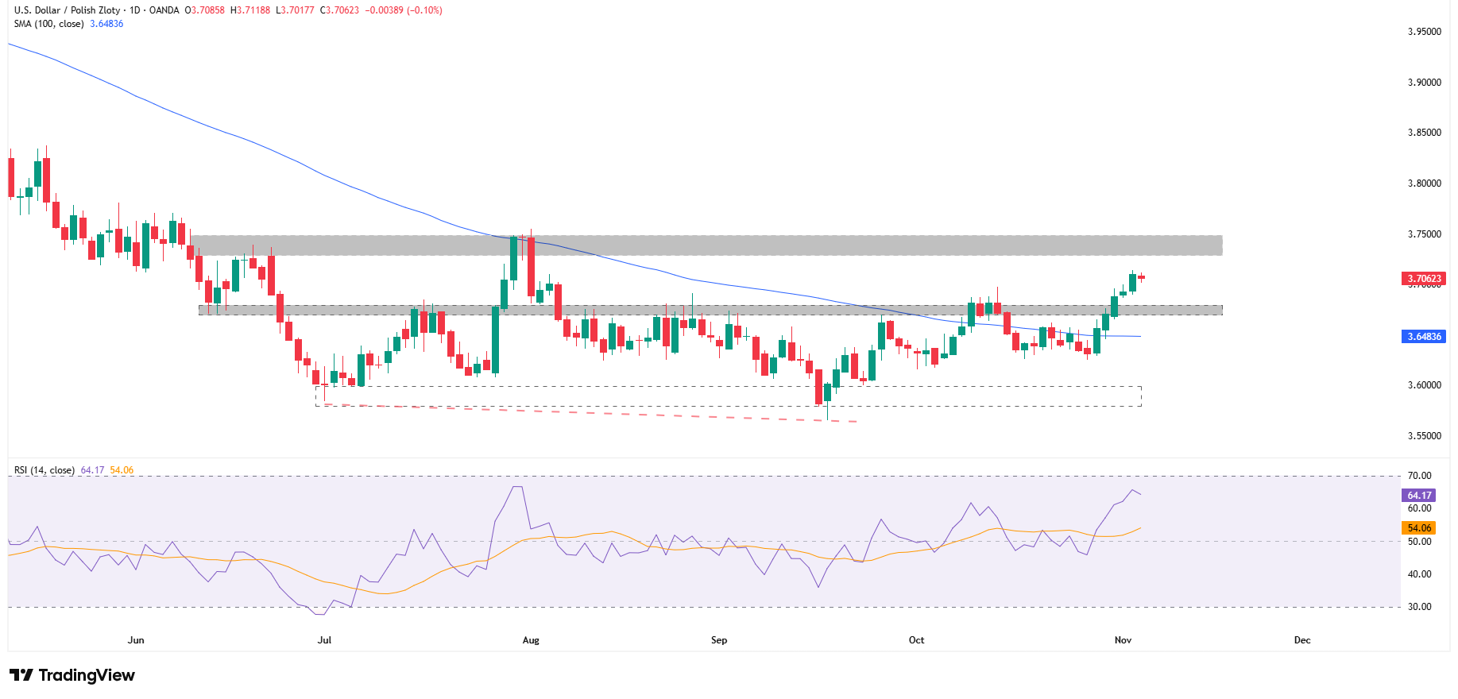Click the orange 54.06 RSI average tag
Viewport: 1458px width, 699px height.
click(x=1418, y=528)
